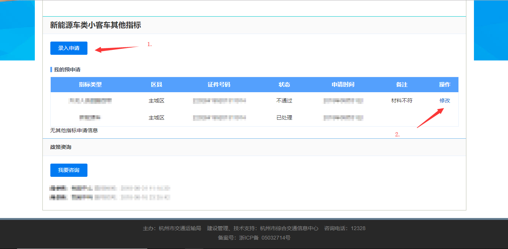This screenshot has height=249, width=508.
Task: Click the 材料不符 remark text
Action: (402, 101)
